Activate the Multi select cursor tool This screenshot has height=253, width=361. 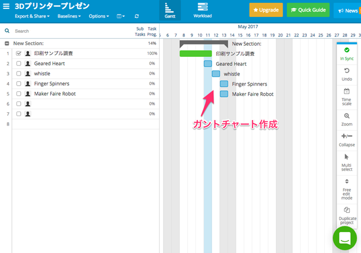point(346,157)
